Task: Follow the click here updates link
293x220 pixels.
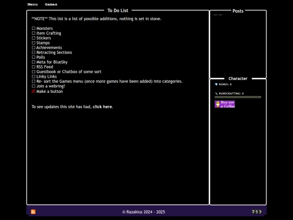Action: click(x=103, y=106)
